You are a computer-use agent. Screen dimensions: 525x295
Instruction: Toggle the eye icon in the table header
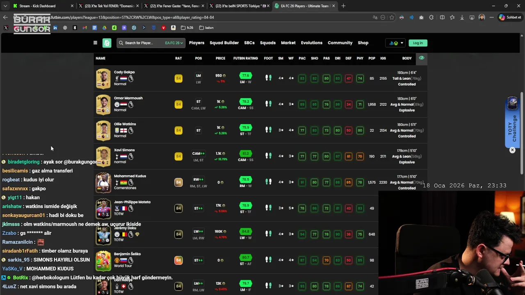click(x=421, y=58)
